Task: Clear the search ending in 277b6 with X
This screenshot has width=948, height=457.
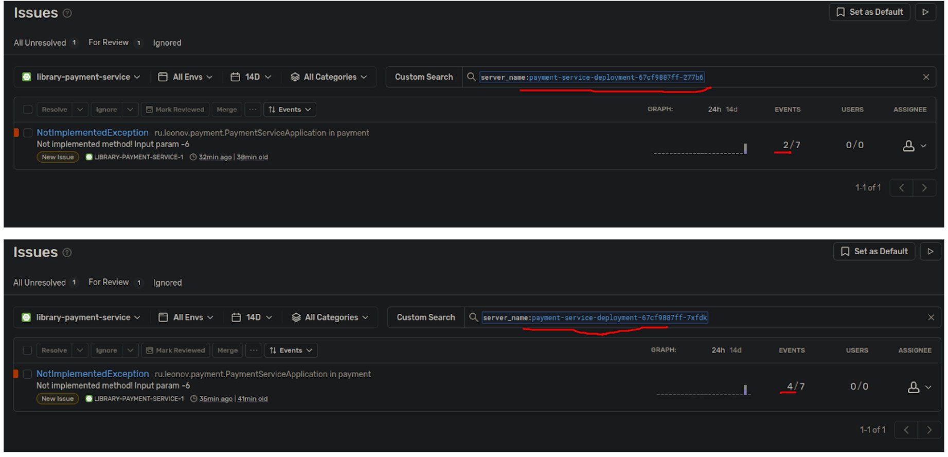Action: point(926,77)
